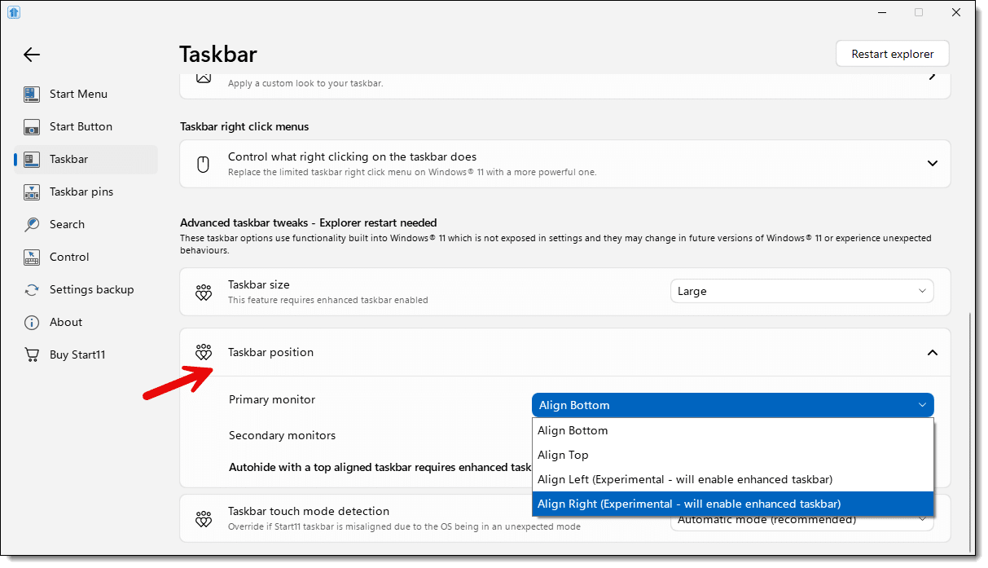Go back using the back arrow
Image resolution: width=988 pixels, height=568 pixels.
[x=32, y=55]
